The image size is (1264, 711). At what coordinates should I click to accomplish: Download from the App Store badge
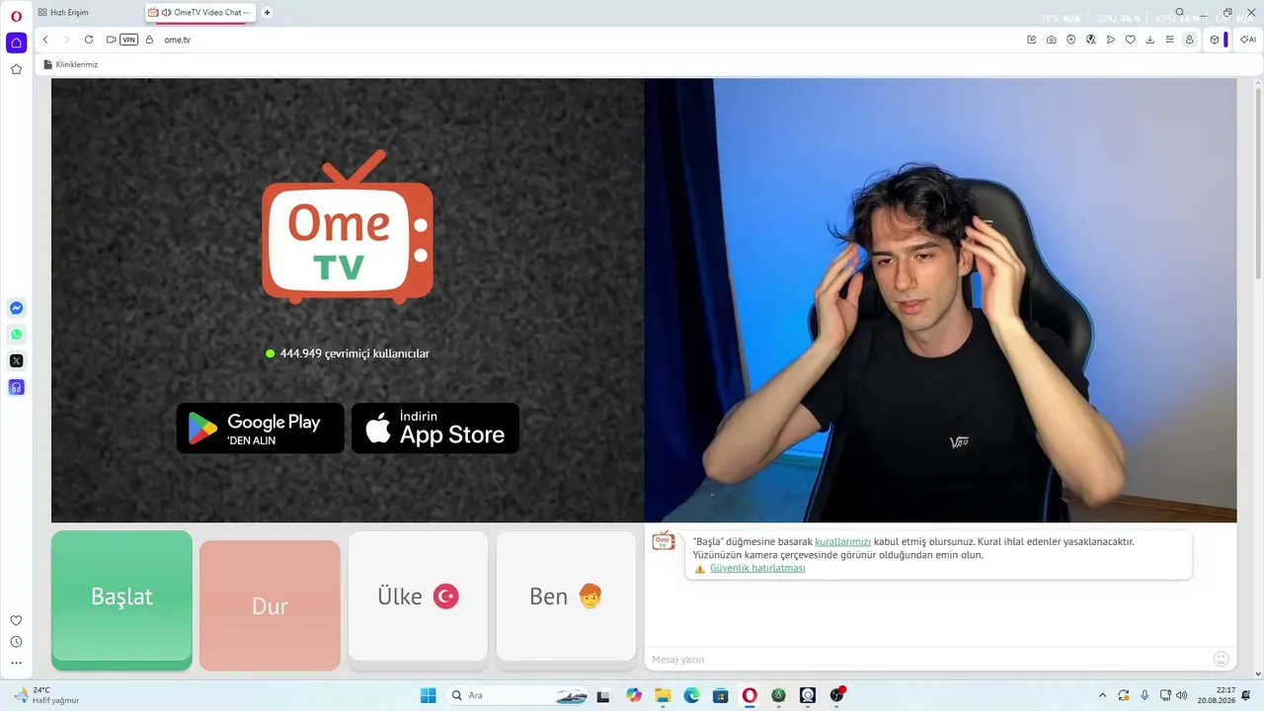pos(435,429)
